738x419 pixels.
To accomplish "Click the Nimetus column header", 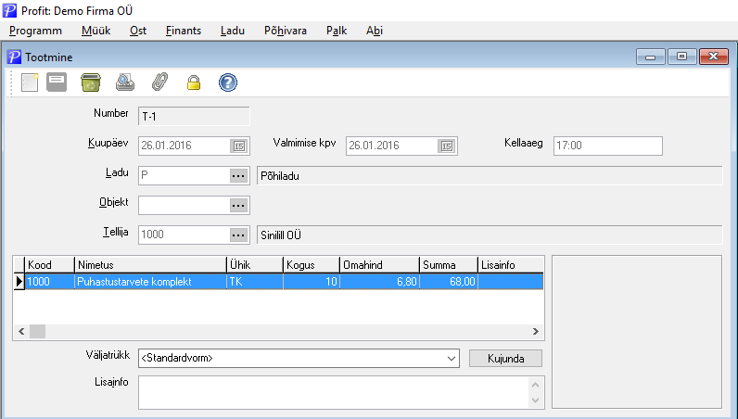I will pos(150,265).
